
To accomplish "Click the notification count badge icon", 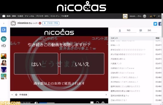I will coord(145,16).
